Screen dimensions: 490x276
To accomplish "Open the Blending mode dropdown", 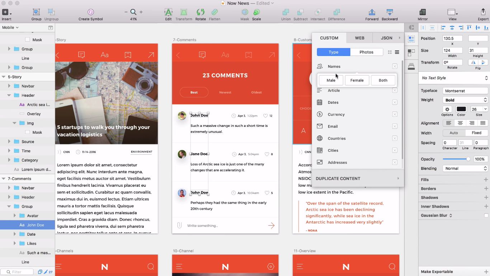I will tap(465, 169).
